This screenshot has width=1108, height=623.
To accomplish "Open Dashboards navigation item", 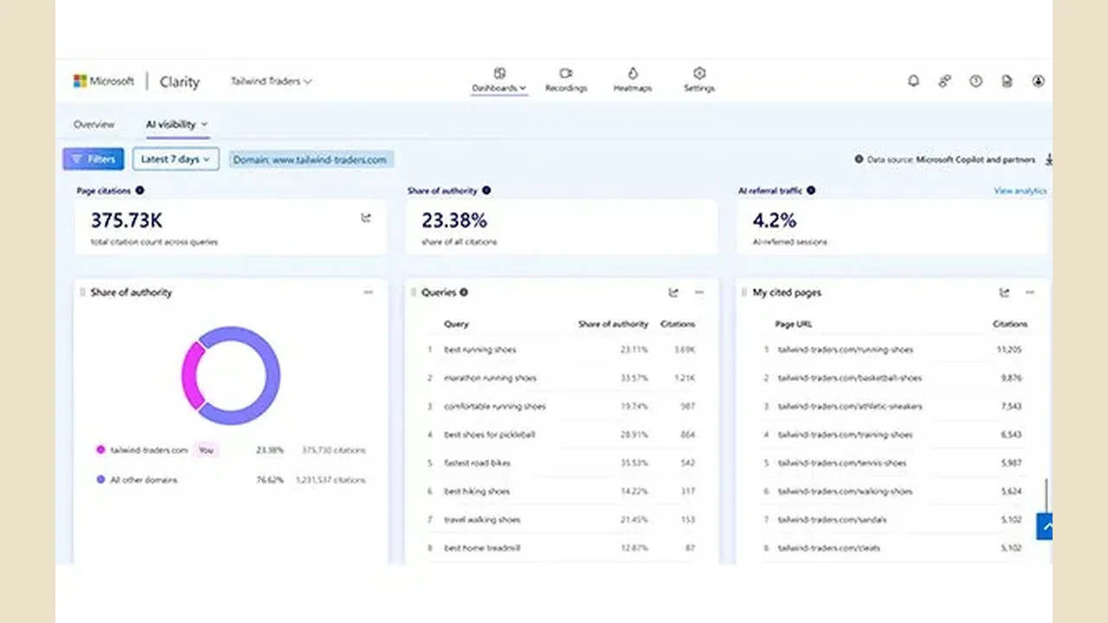I will click(499, 80).
